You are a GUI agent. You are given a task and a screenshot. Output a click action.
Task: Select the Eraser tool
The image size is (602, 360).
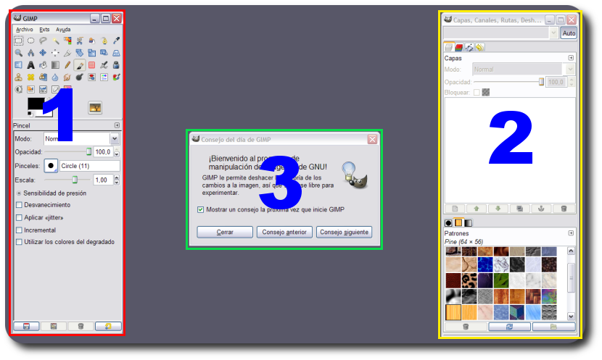point(91,65)
